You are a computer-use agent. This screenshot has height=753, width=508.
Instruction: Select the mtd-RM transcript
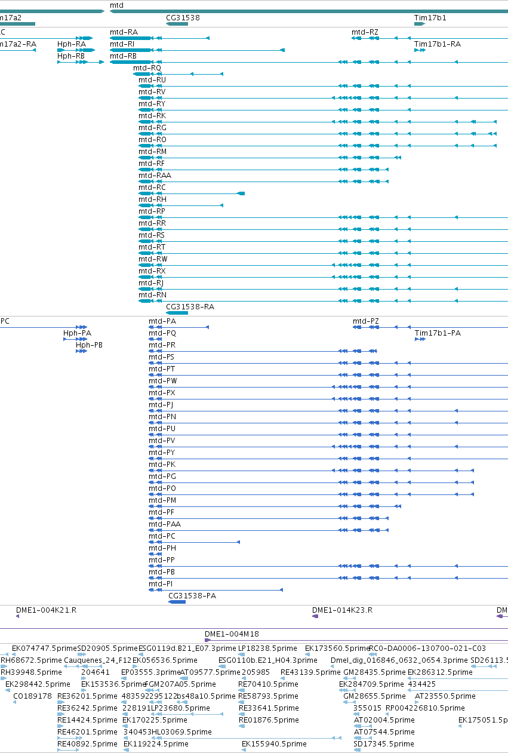pyautogui.click(x=152, y=151)
